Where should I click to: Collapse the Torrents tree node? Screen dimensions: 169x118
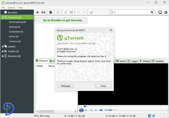pos(3,17)
